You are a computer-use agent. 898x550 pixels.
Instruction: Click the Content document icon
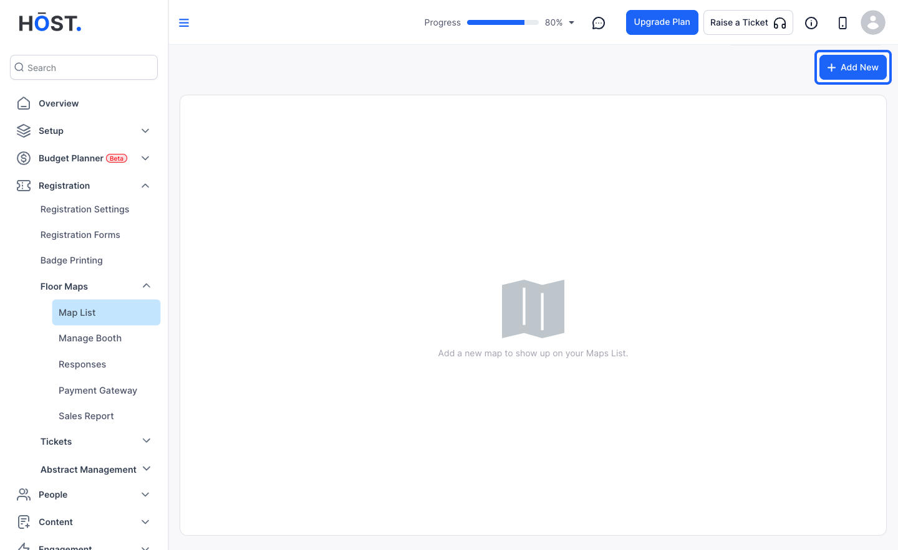(24, 522)
